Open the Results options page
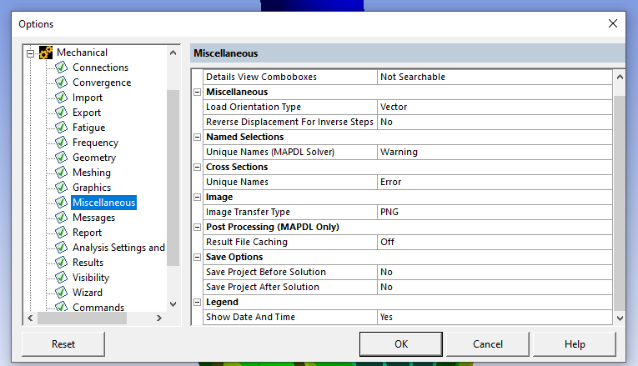The image size is (638, 366). 88,263
